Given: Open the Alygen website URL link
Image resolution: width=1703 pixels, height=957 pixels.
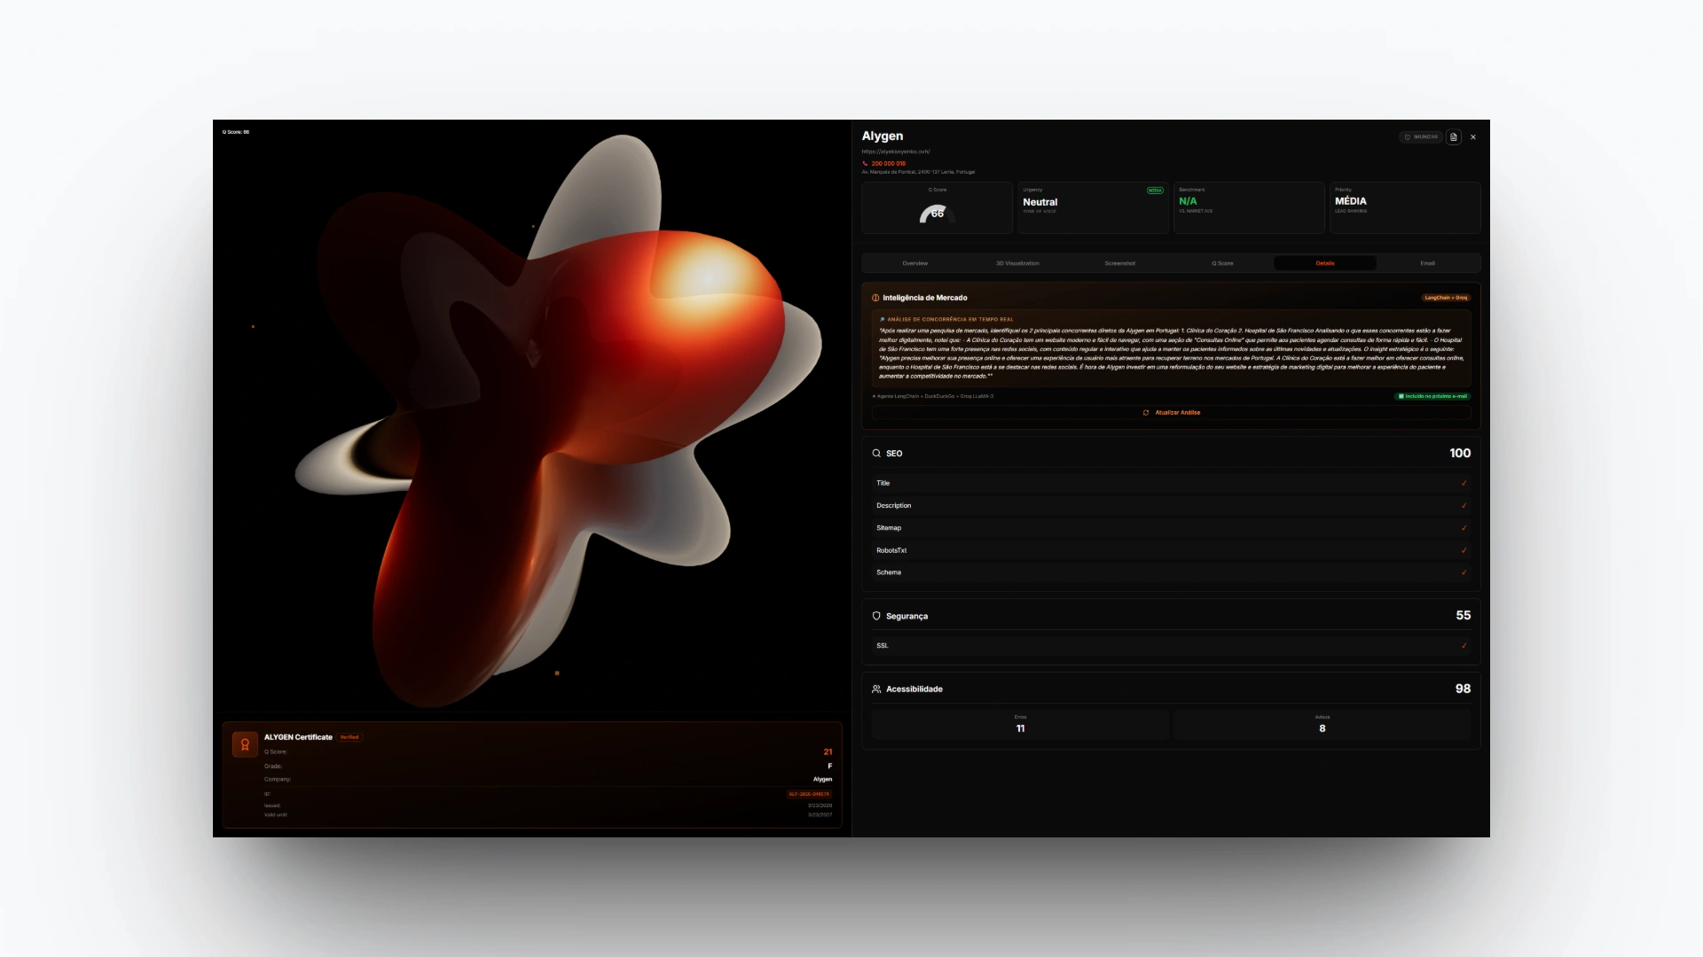Looking at the screenshot, I should point(896,152).
